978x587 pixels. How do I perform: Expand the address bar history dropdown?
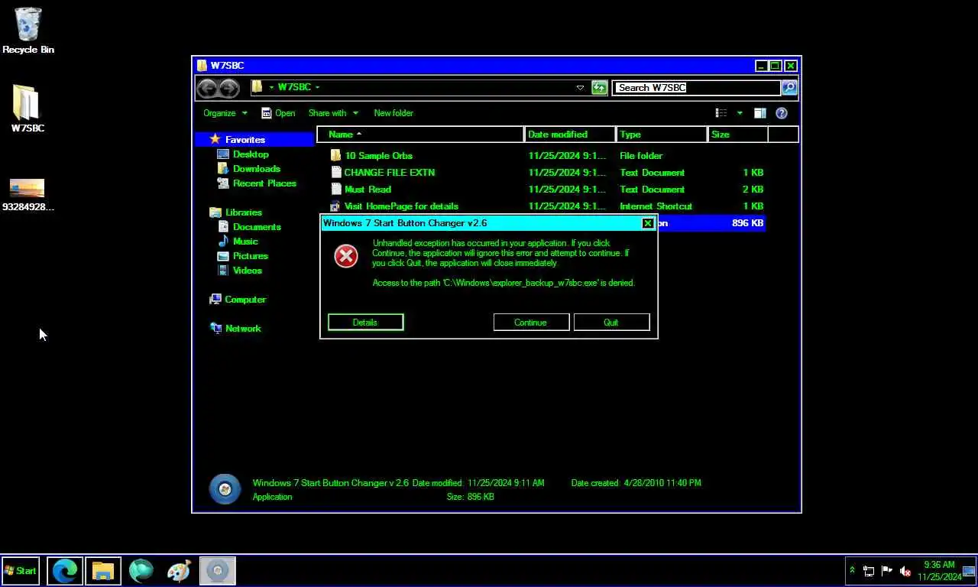click(580, 88)
